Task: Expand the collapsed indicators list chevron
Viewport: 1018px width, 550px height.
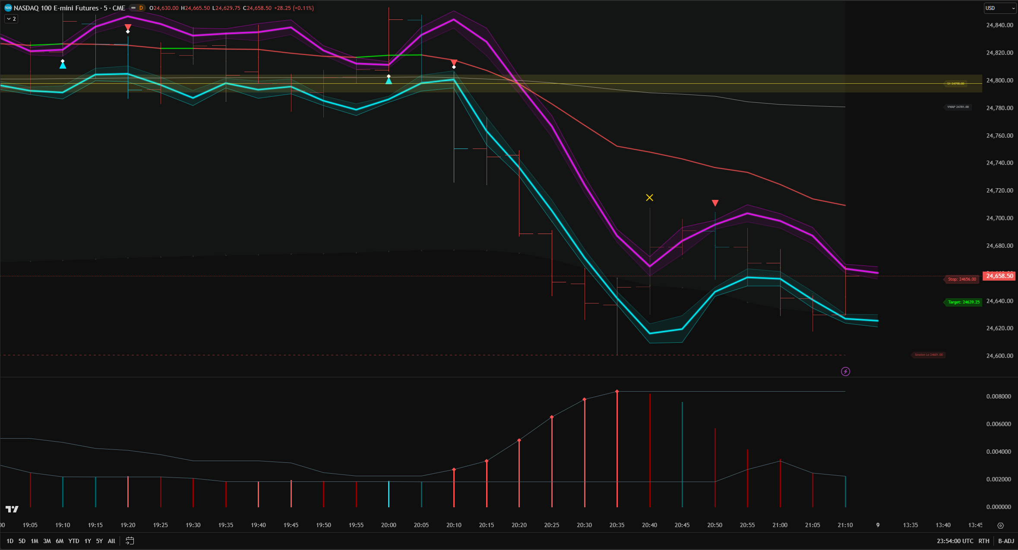Action: click(x=10, y=19)
